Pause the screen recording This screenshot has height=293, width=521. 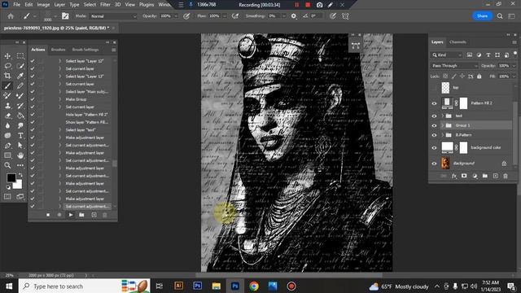coord(296,5)
